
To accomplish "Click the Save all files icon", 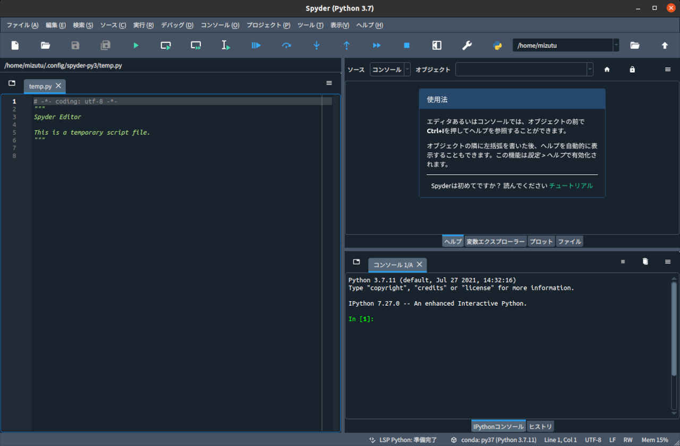I will tap(106, 46).
